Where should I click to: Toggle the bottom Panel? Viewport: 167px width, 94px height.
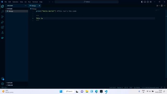[x=145, y=2]
